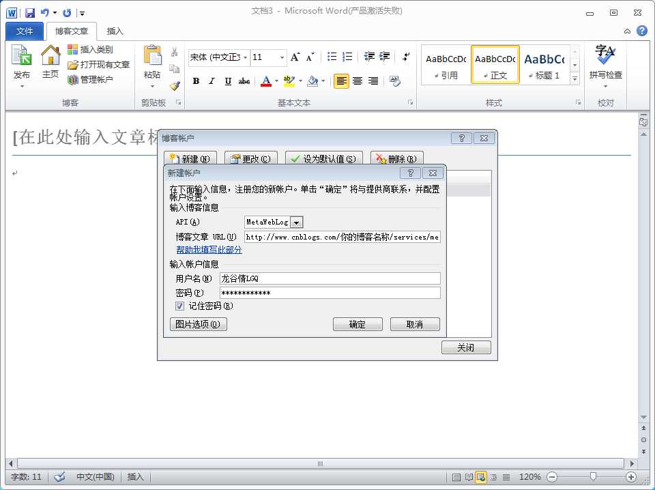Click the Cut scissors icon
Image resolution: width=655 pixels, height=490 pixels.
coord(175,52)
